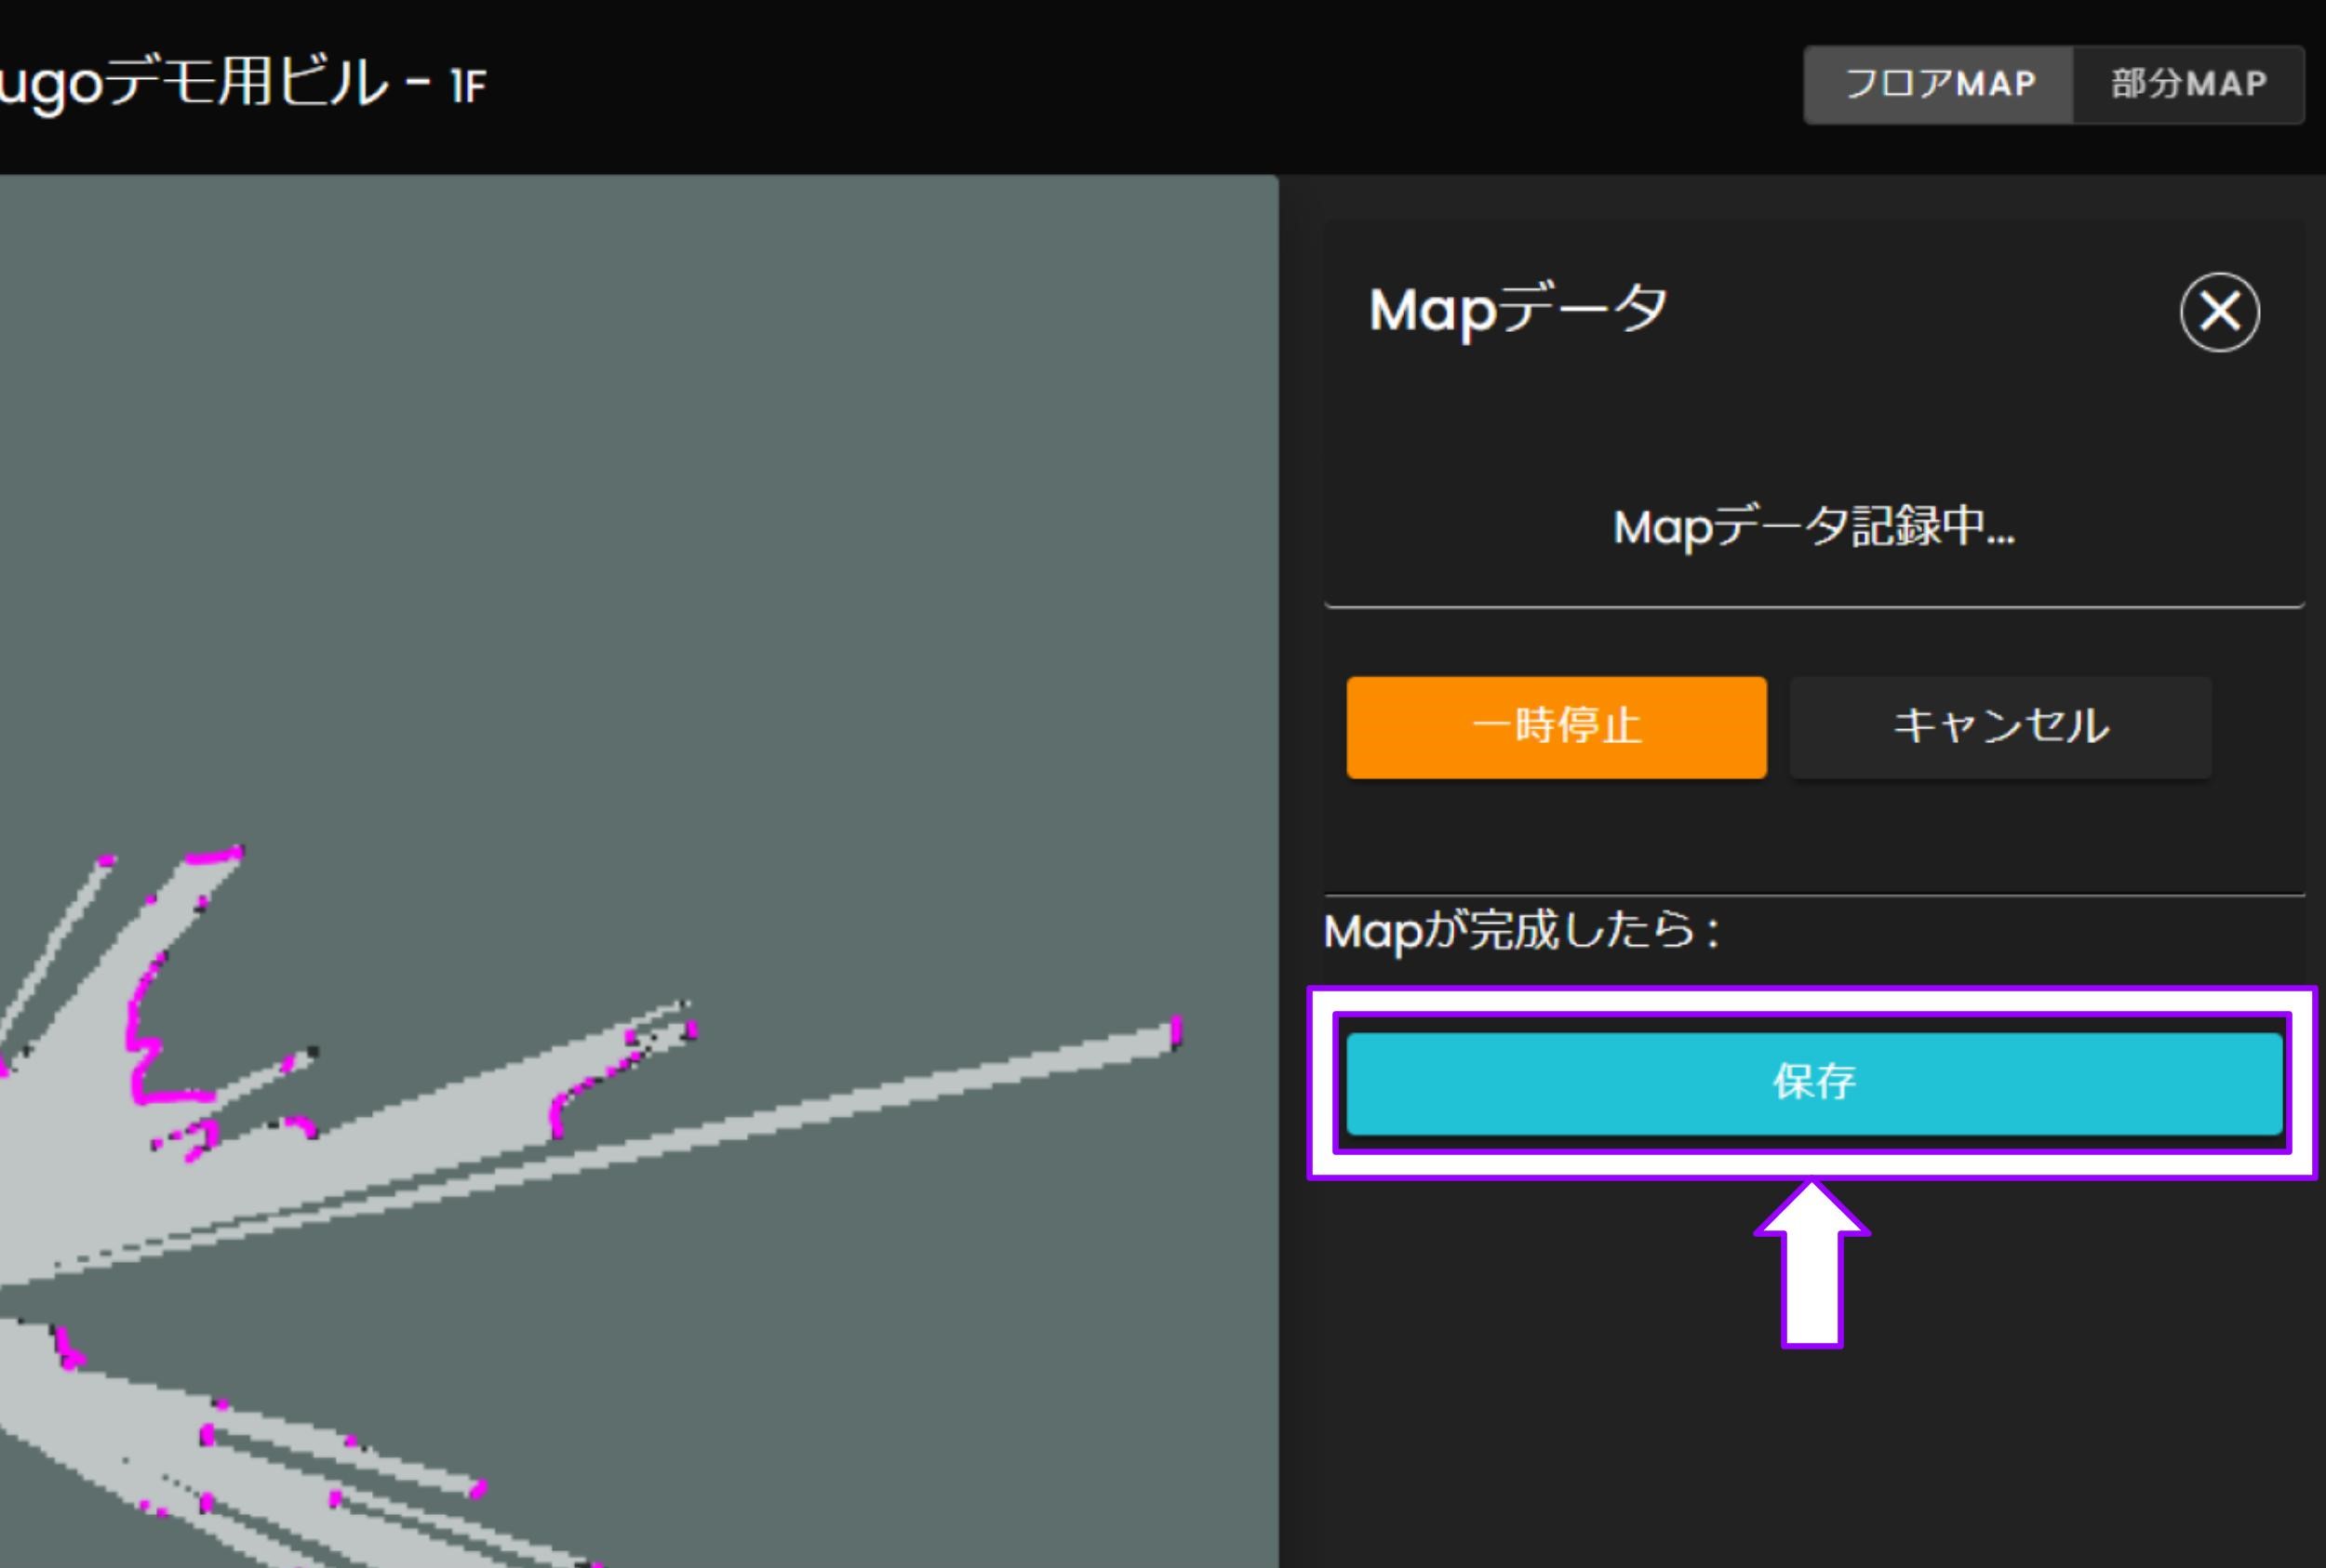Close the Mapデータ panel via the X icon
The width and height of the screenshot is (2326, 1568).
tap(2220, 313)
